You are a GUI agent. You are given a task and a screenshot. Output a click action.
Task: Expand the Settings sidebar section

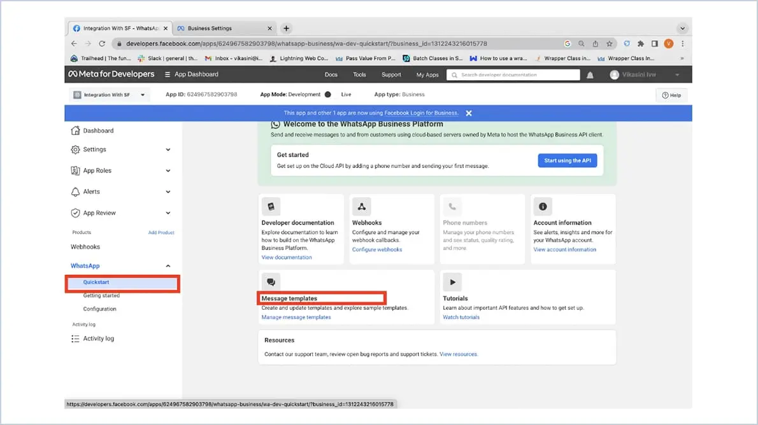[168, 150]
